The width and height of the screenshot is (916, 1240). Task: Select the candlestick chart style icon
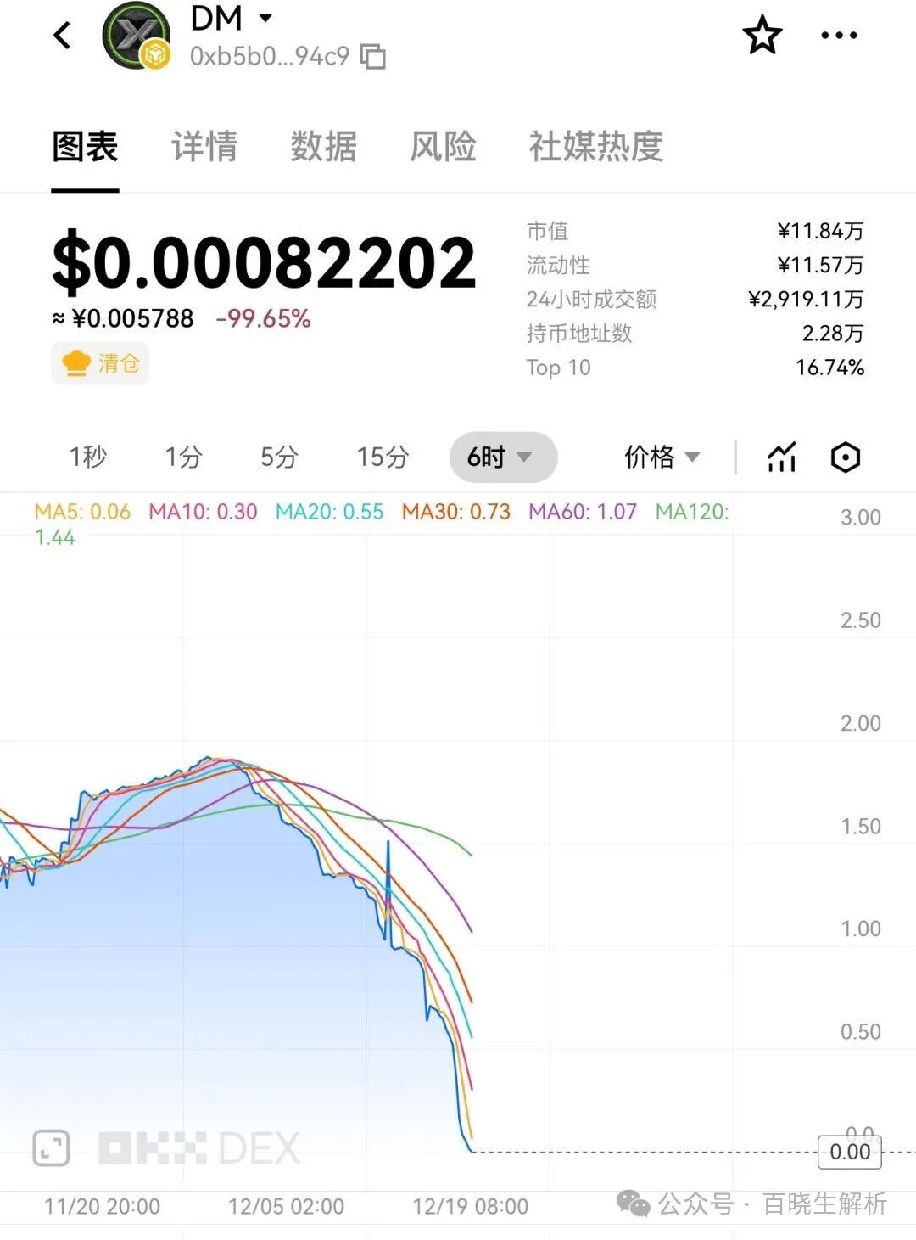[x=779, y=457]
